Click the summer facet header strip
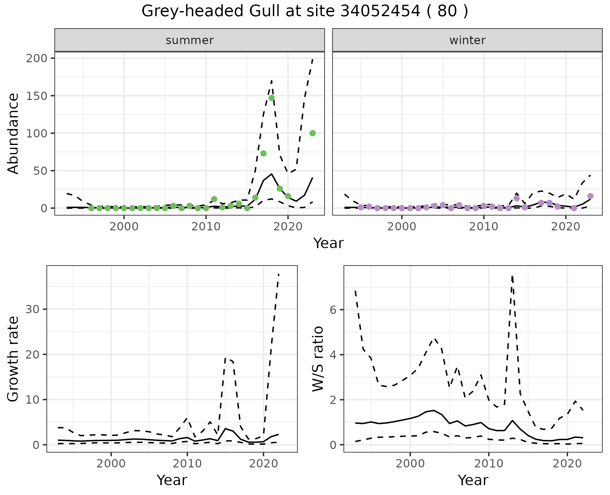610x495 pixels. [189, 40]
